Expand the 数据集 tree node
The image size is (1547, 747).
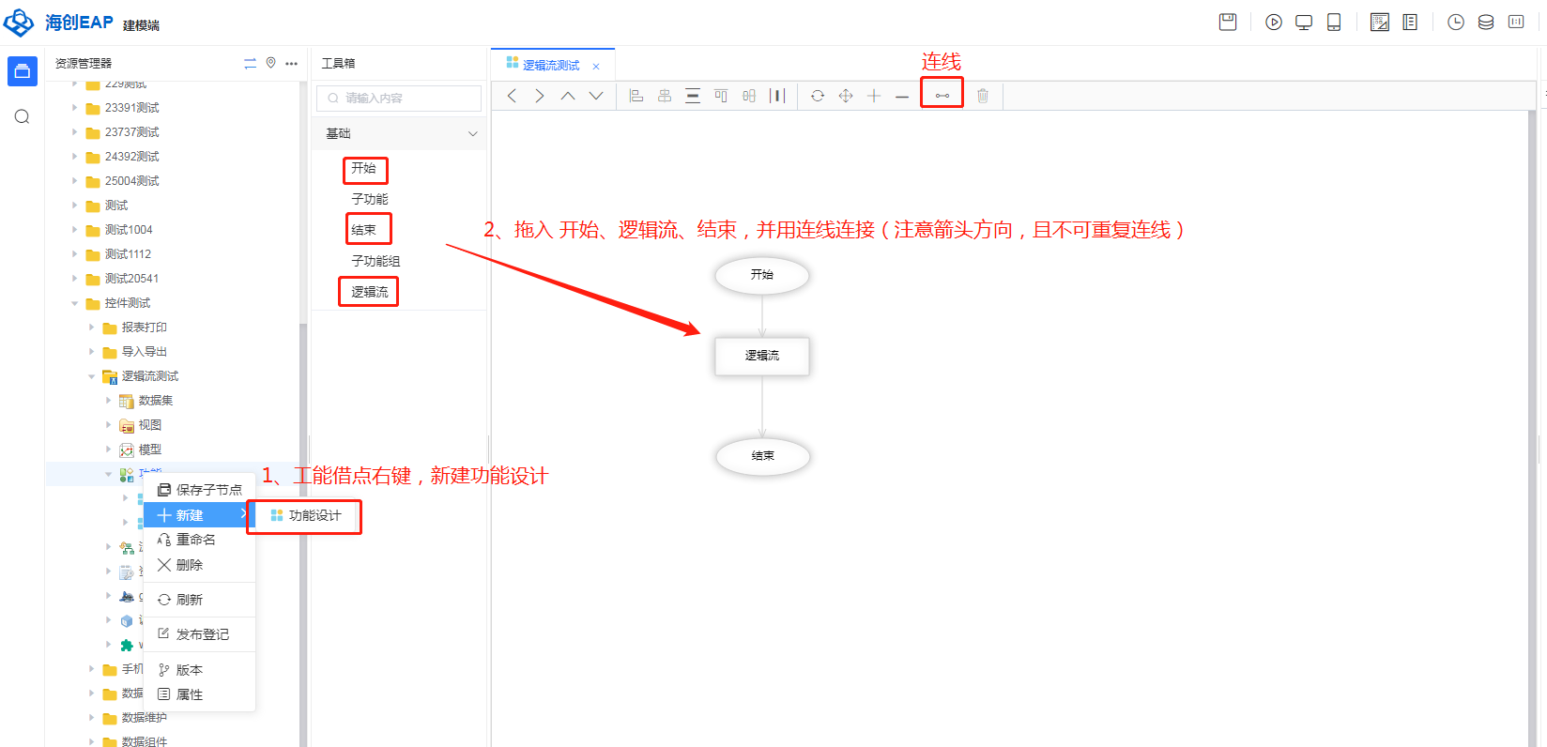pos(109,401)
